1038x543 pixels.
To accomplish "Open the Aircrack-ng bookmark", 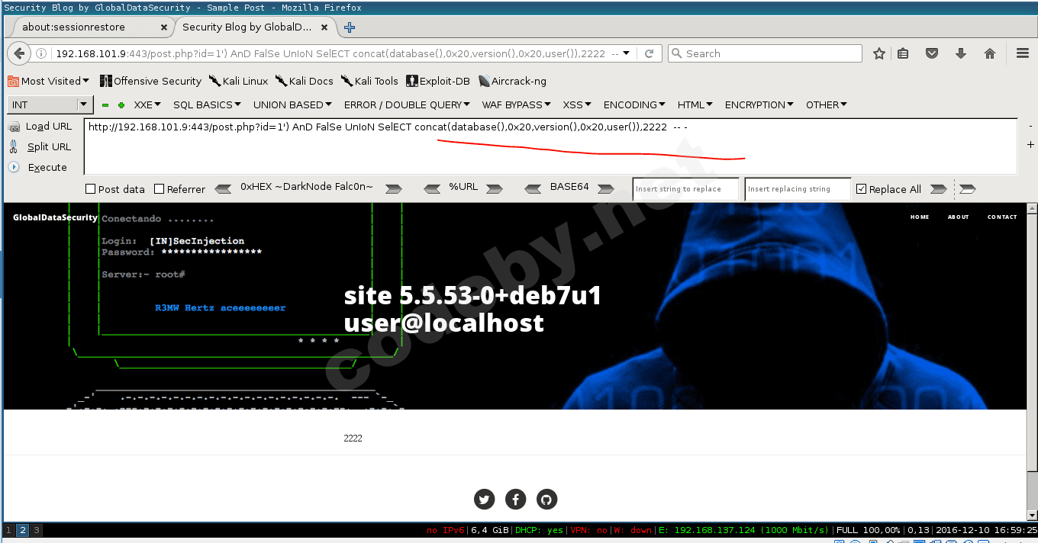I will [512, 81].
